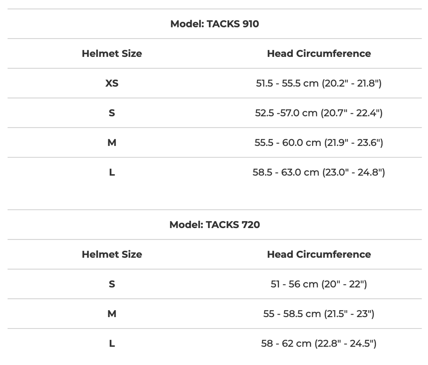The height and width of the screenshot is (365, 428).
Task: Select size L in the TACKS 720 table
Action: coord(112,343)
